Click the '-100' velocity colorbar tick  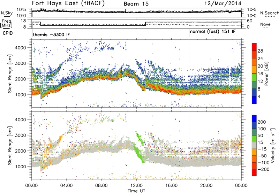(x=263, y=163)
